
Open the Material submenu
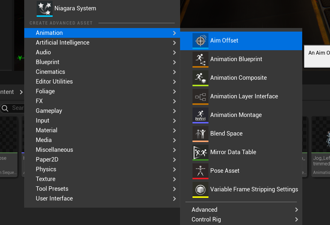point(102,130)
